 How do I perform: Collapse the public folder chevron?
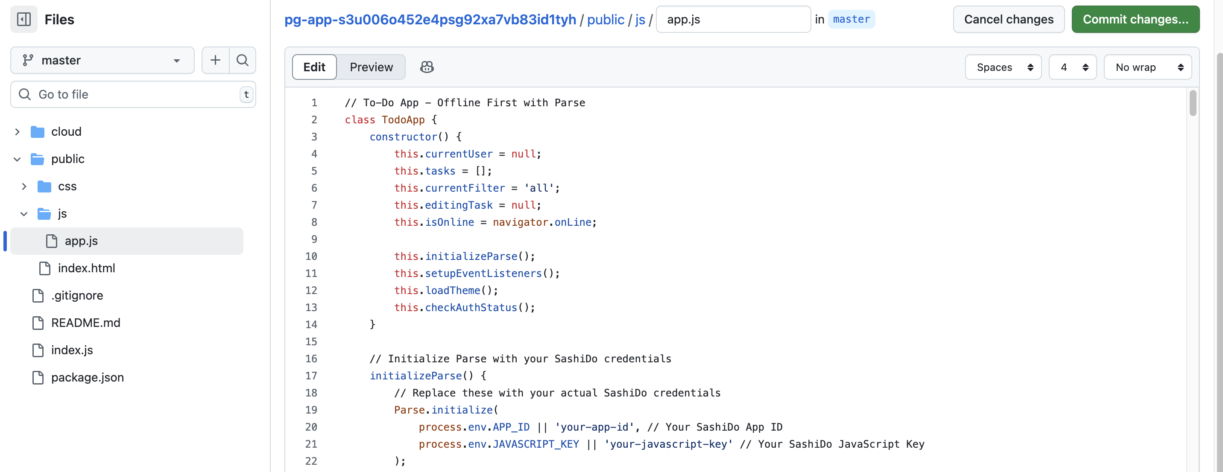pos(17,159)
